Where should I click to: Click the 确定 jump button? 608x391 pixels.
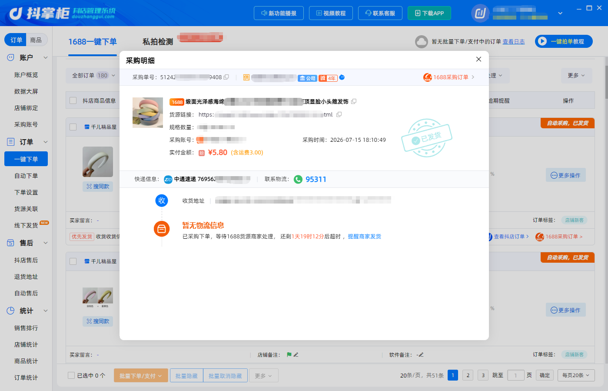[545, 375]
